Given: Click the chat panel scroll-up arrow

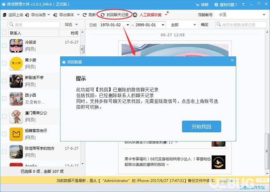Looking at the screenshot, I should [267, 32].
